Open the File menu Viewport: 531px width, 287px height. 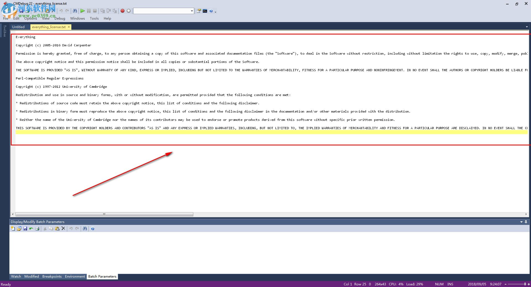(x=6, y=18)
